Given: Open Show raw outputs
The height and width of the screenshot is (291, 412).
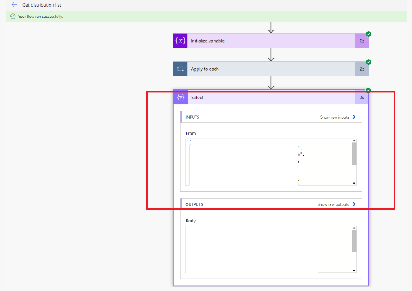Looking at the screenshot, I should pos(333,204).
